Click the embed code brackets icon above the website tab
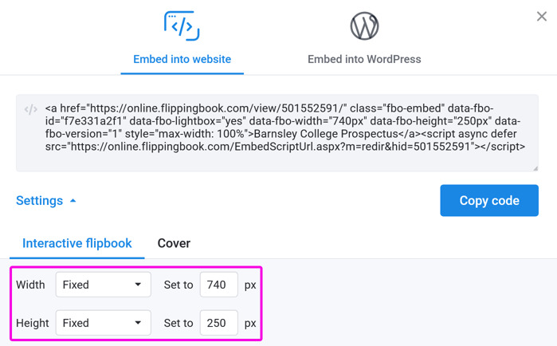 point(182,26)
